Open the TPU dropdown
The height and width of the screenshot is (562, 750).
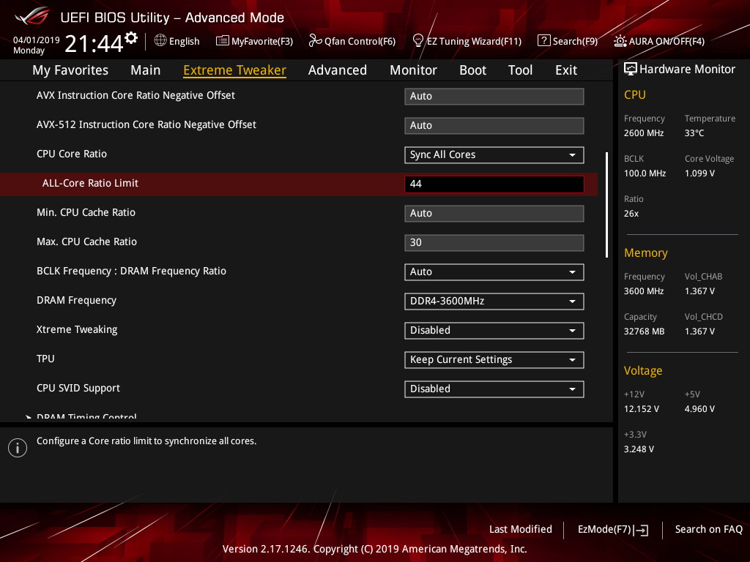point(494,360)
